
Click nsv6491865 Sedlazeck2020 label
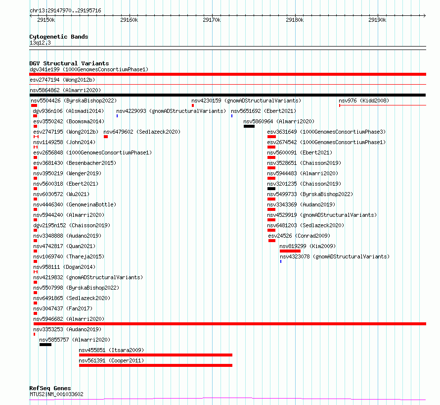click(72, 298)
